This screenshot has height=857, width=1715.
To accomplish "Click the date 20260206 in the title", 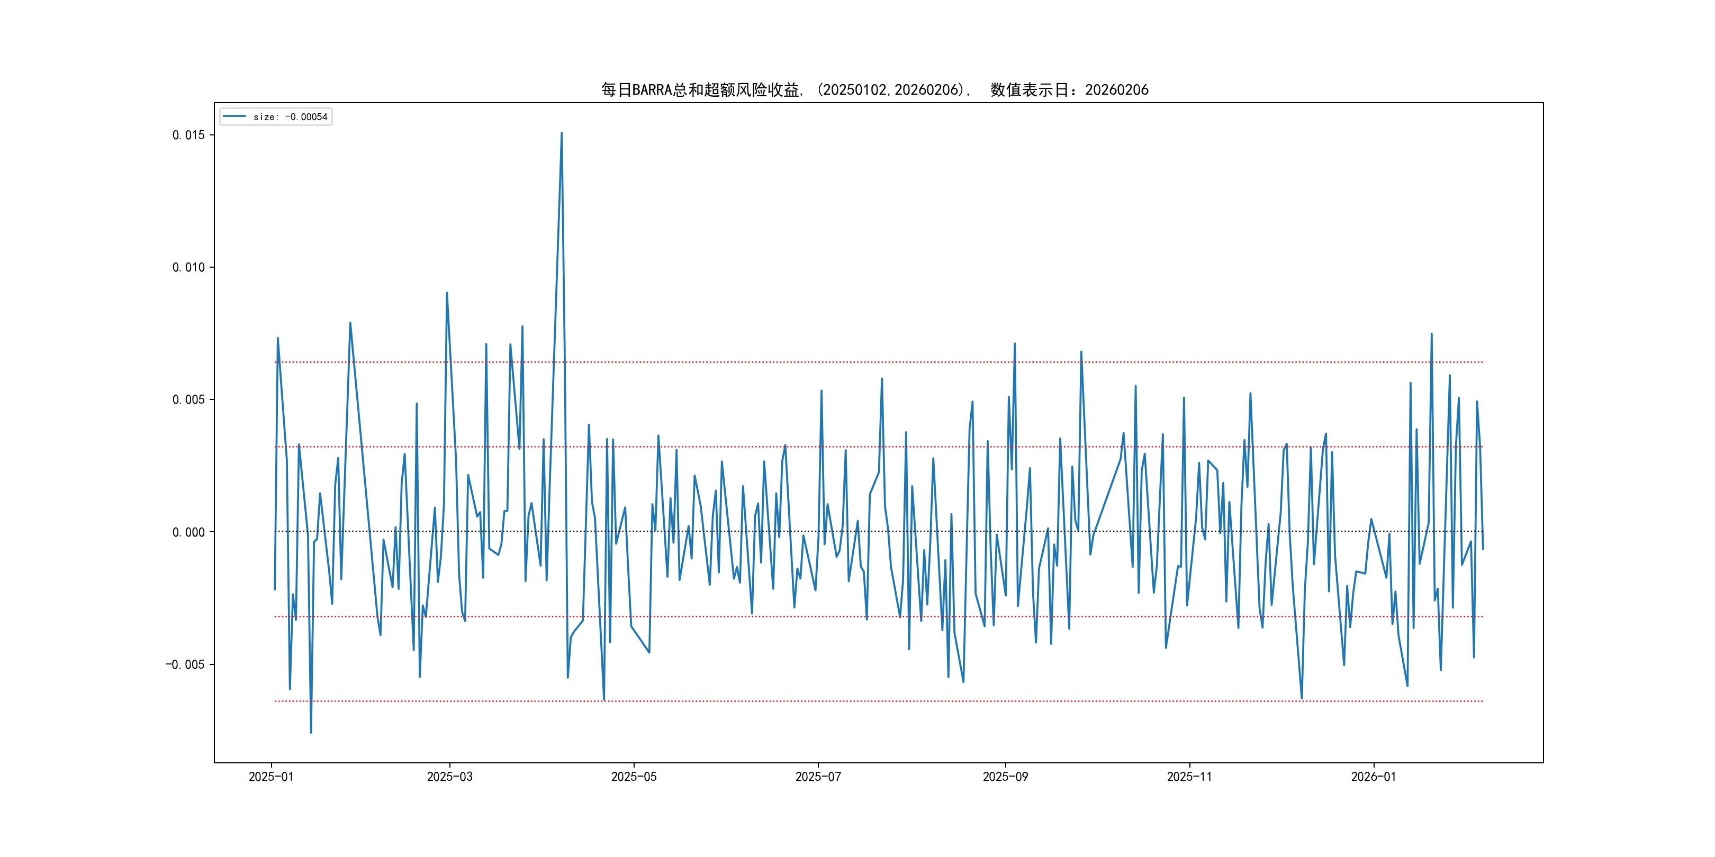I will click(1116, 90).
